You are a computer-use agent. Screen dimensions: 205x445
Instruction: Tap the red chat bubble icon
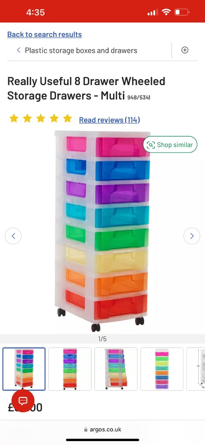23,400
